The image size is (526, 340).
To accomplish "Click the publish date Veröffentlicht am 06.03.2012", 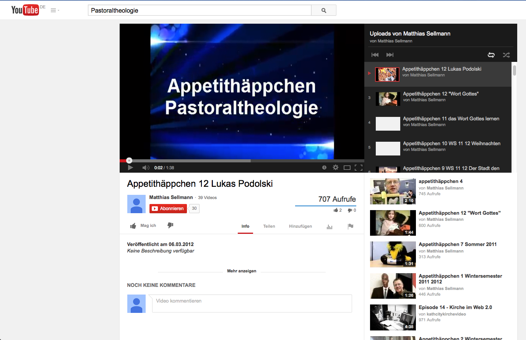I will point(160,244).
